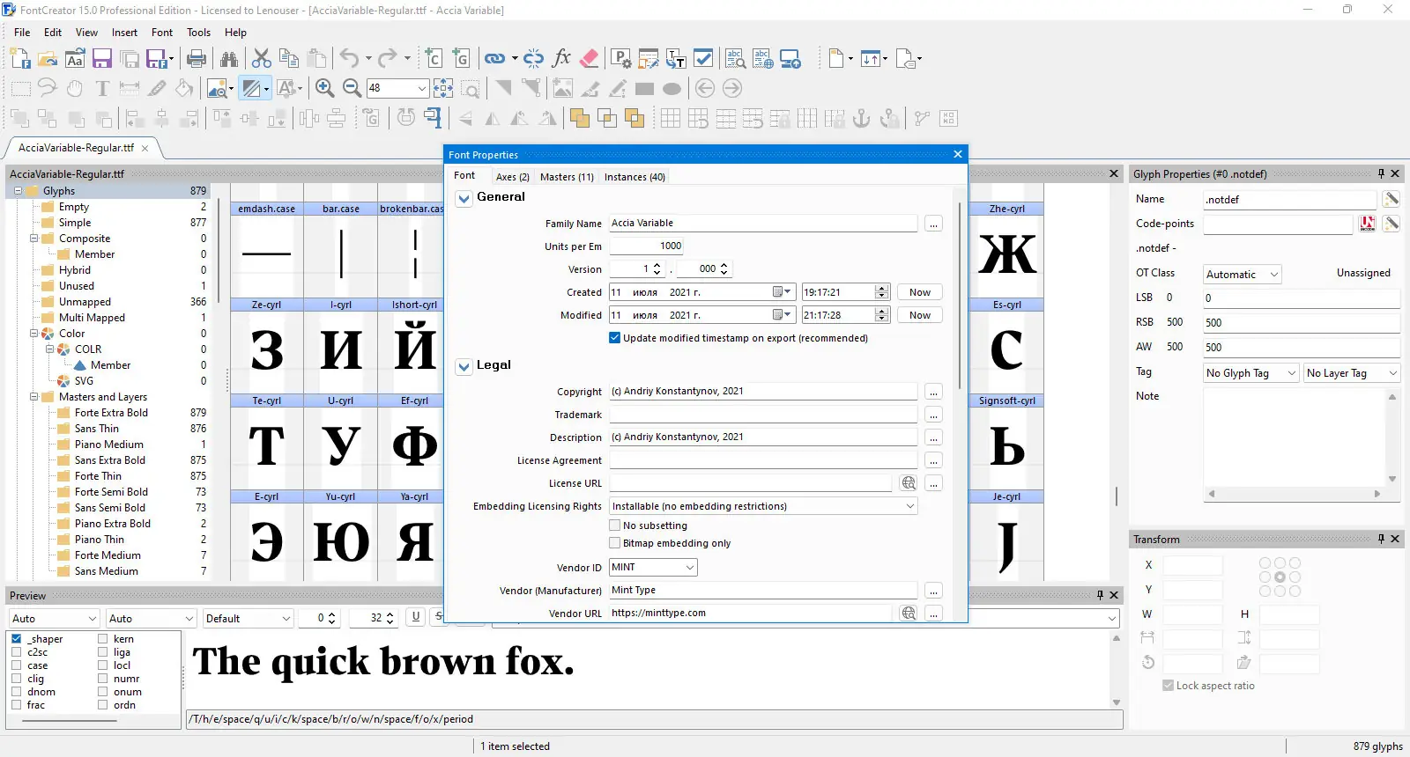Turn on the kern feature
This screenshot has width=1410, height=757.
pos(103,639)
